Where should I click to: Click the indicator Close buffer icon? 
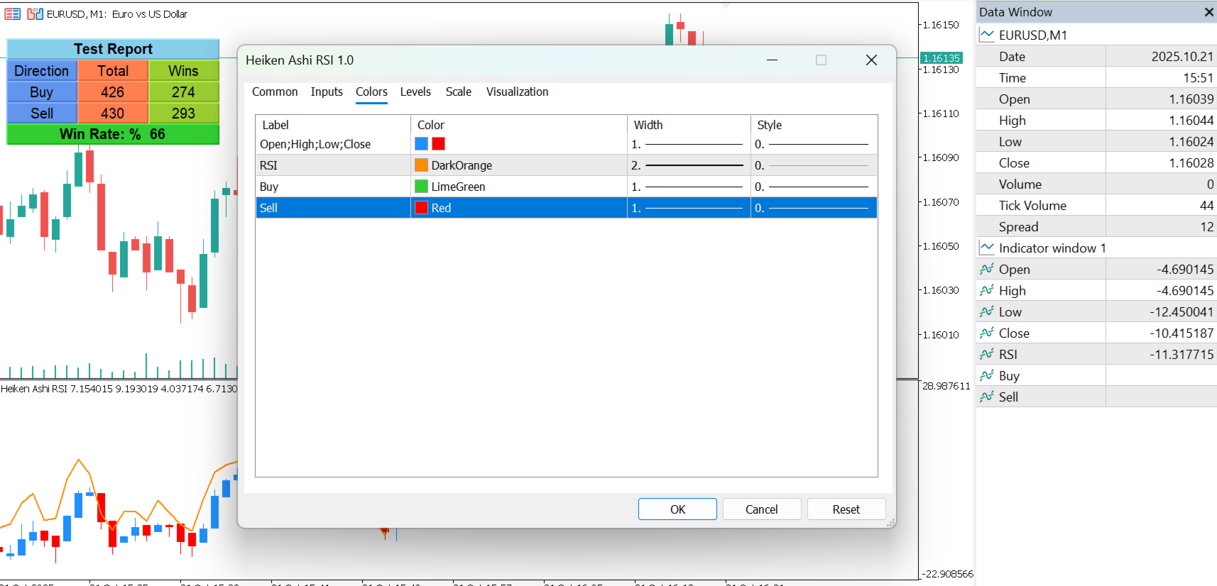(x=987, y=333)
